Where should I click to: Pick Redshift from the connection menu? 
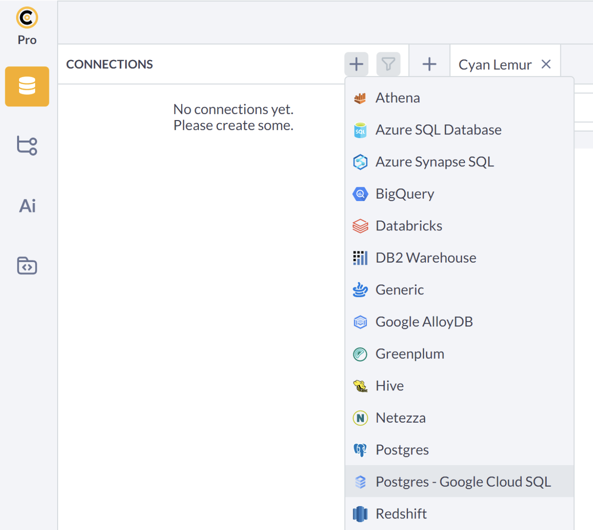[401, 513]
